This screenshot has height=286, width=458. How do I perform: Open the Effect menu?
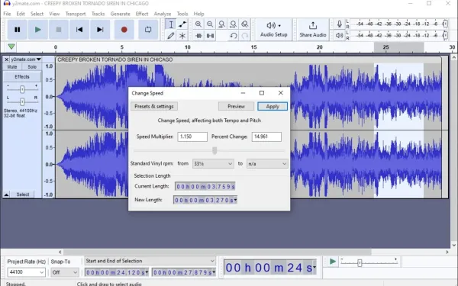click(x=142, y=14)
